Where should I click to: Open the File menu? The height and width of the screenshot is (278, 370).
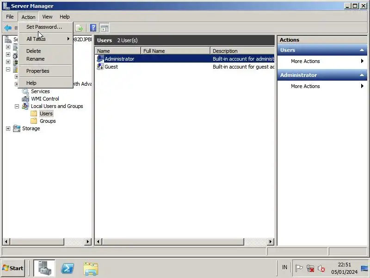[x=10, y=17]
